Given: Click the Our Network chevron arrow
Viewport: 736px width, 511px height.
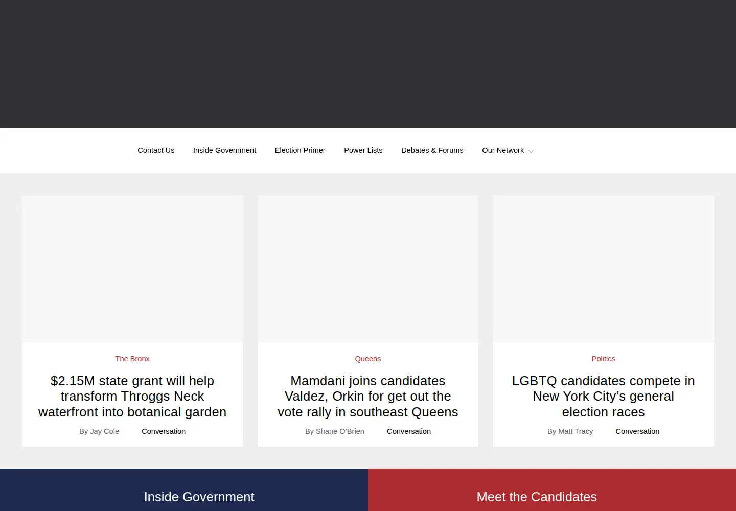Looking at the screenshot, I should [531, 151].
